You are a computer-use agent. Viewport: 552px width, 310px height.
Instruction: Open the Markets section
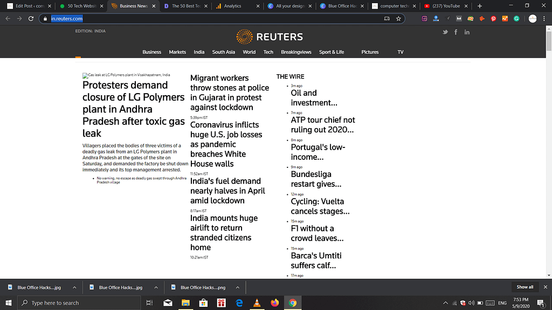(177, 52)
